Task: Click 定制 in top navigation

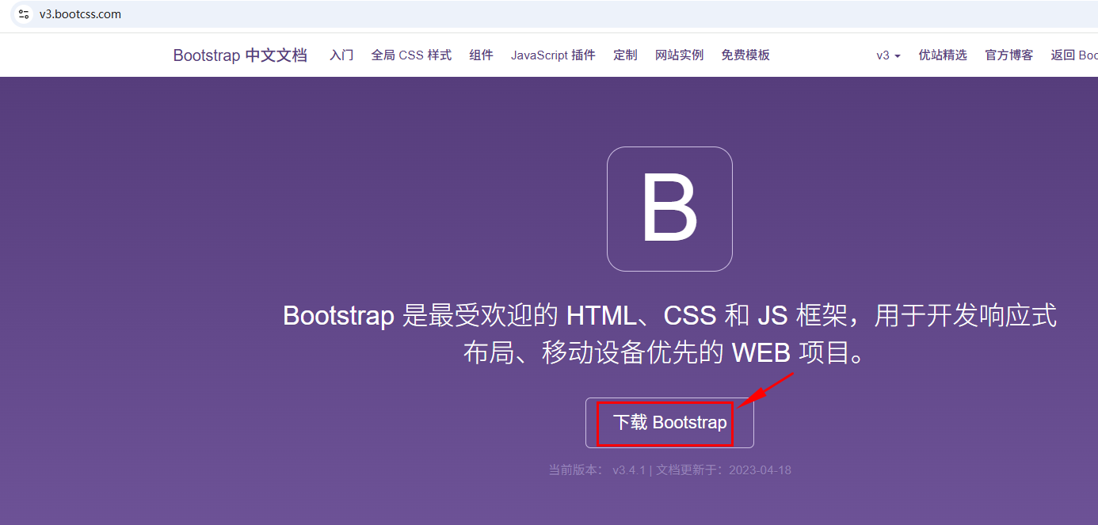Action: pos(625,55)
